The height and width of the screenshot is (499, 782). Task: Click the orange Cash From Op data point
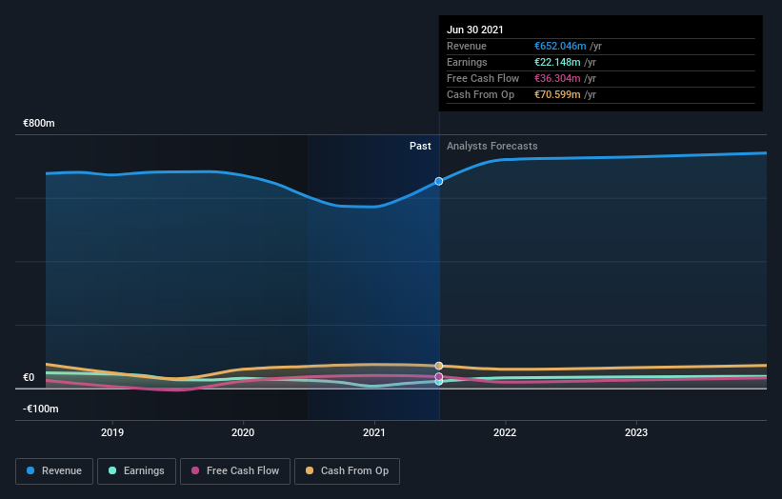439,366
